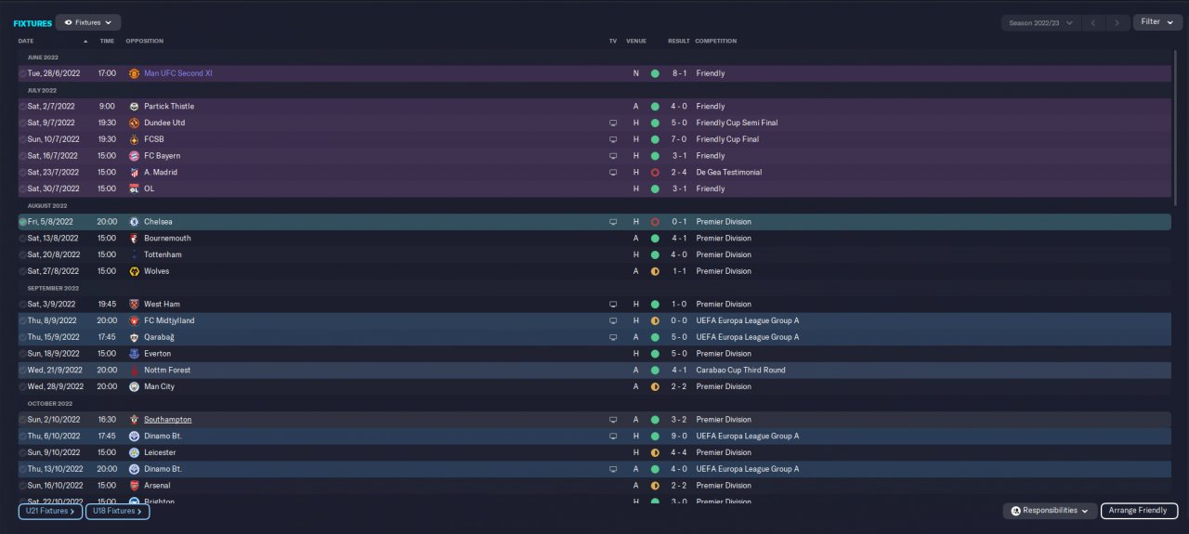Screen dimensions: 1189x534
Task: Click the FC Bayern club badge
Action: point(135,156)
